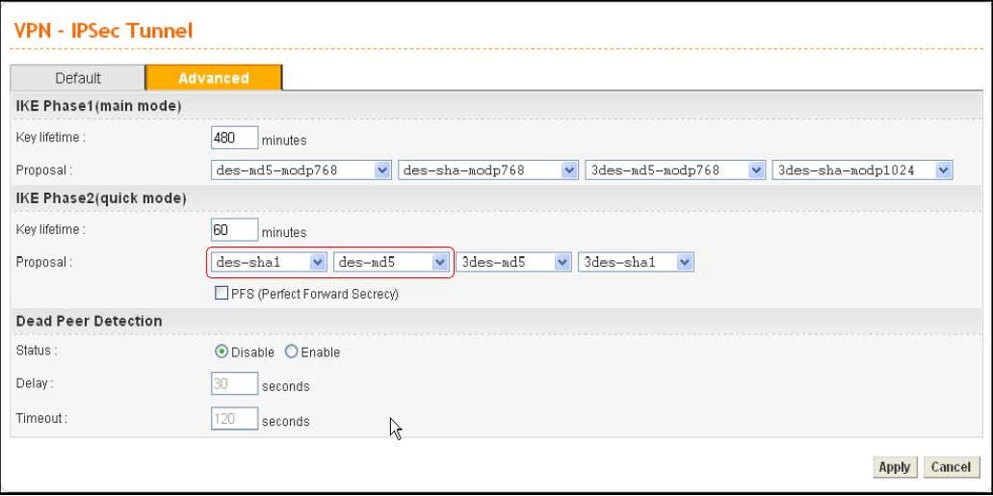Select Disable for Dead Peer Detection
This screenshot has height=496, width=993.
coord(221,352)
